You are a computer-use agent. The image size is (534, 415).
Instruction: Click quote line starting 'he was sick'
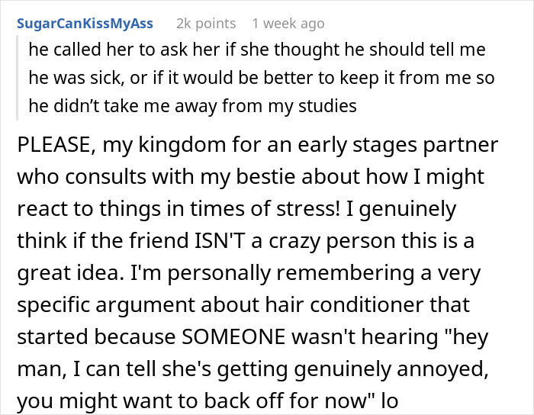(x=261, y=78)
